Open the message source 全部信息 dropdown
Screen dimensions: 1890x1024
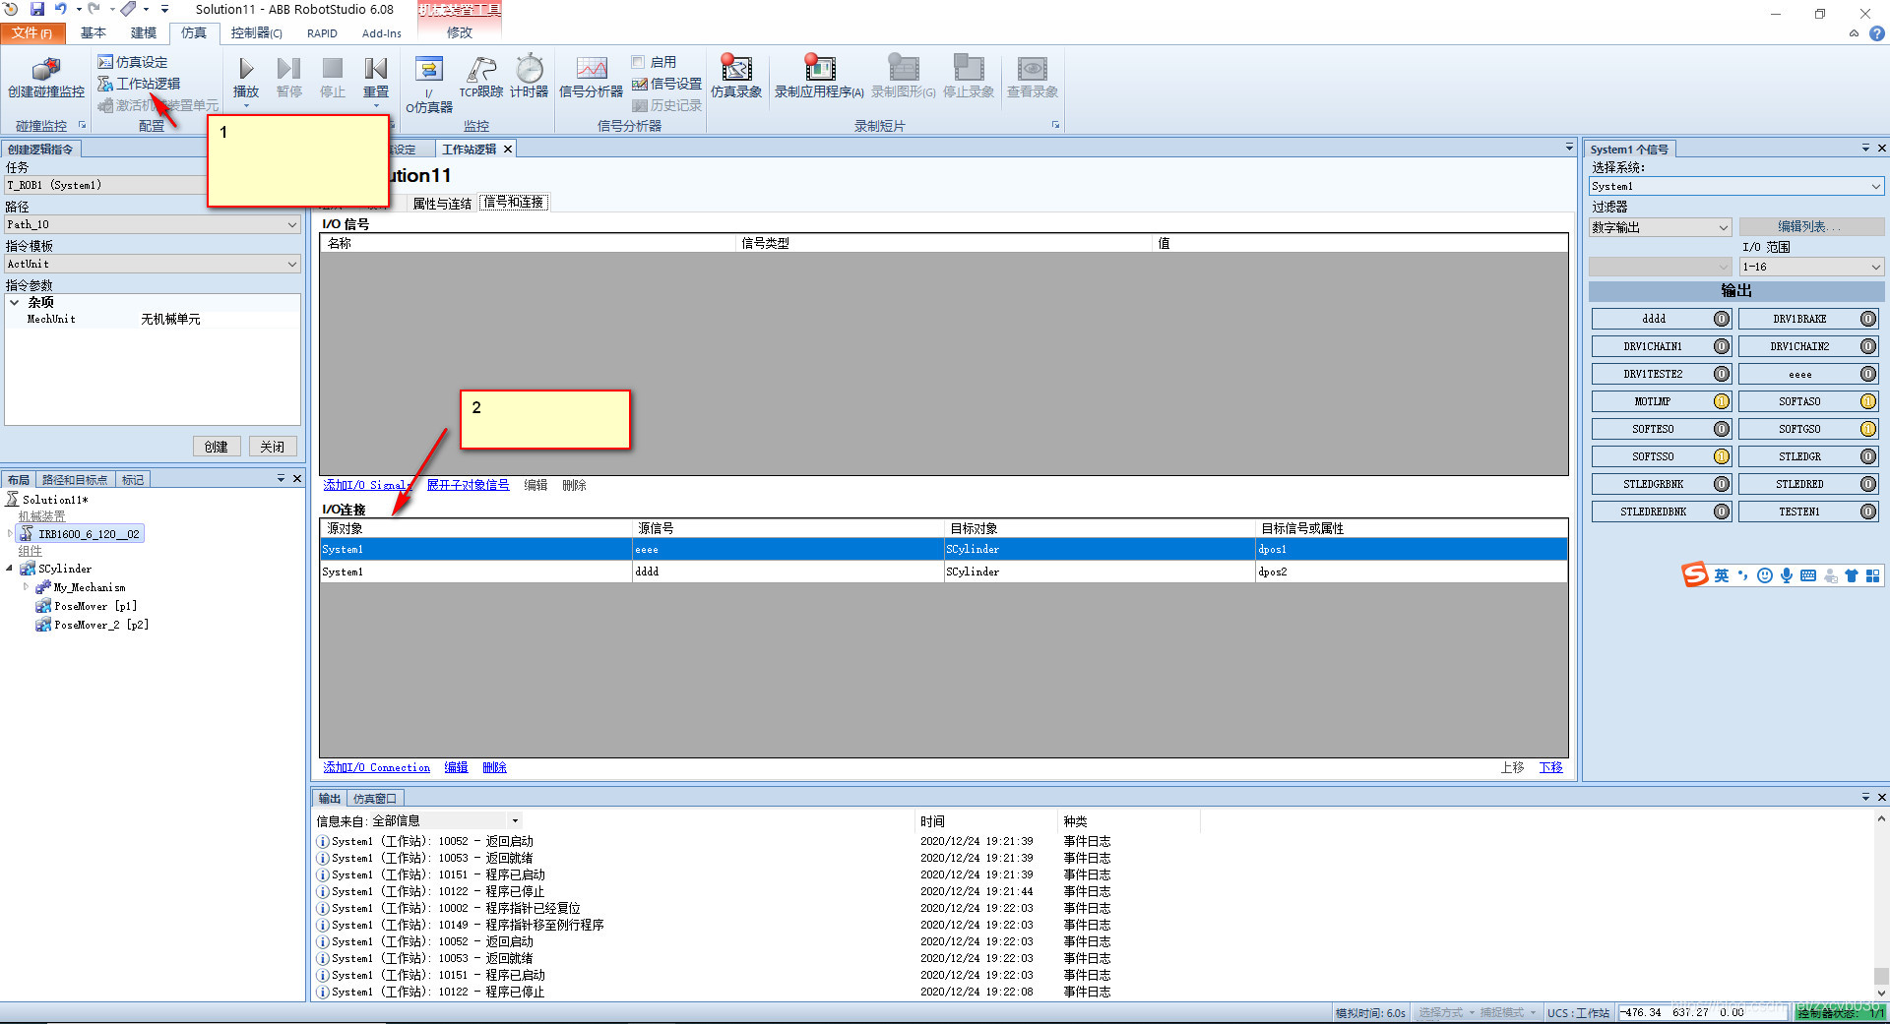515,821
